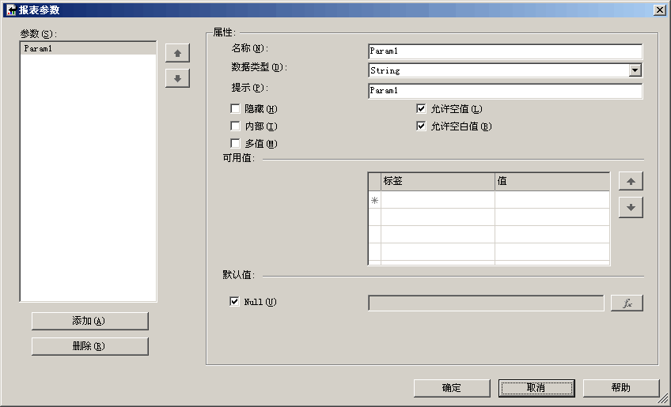Select the asterisk new-row header
This screenshot has width=671, height=407.
coord(374,200)
